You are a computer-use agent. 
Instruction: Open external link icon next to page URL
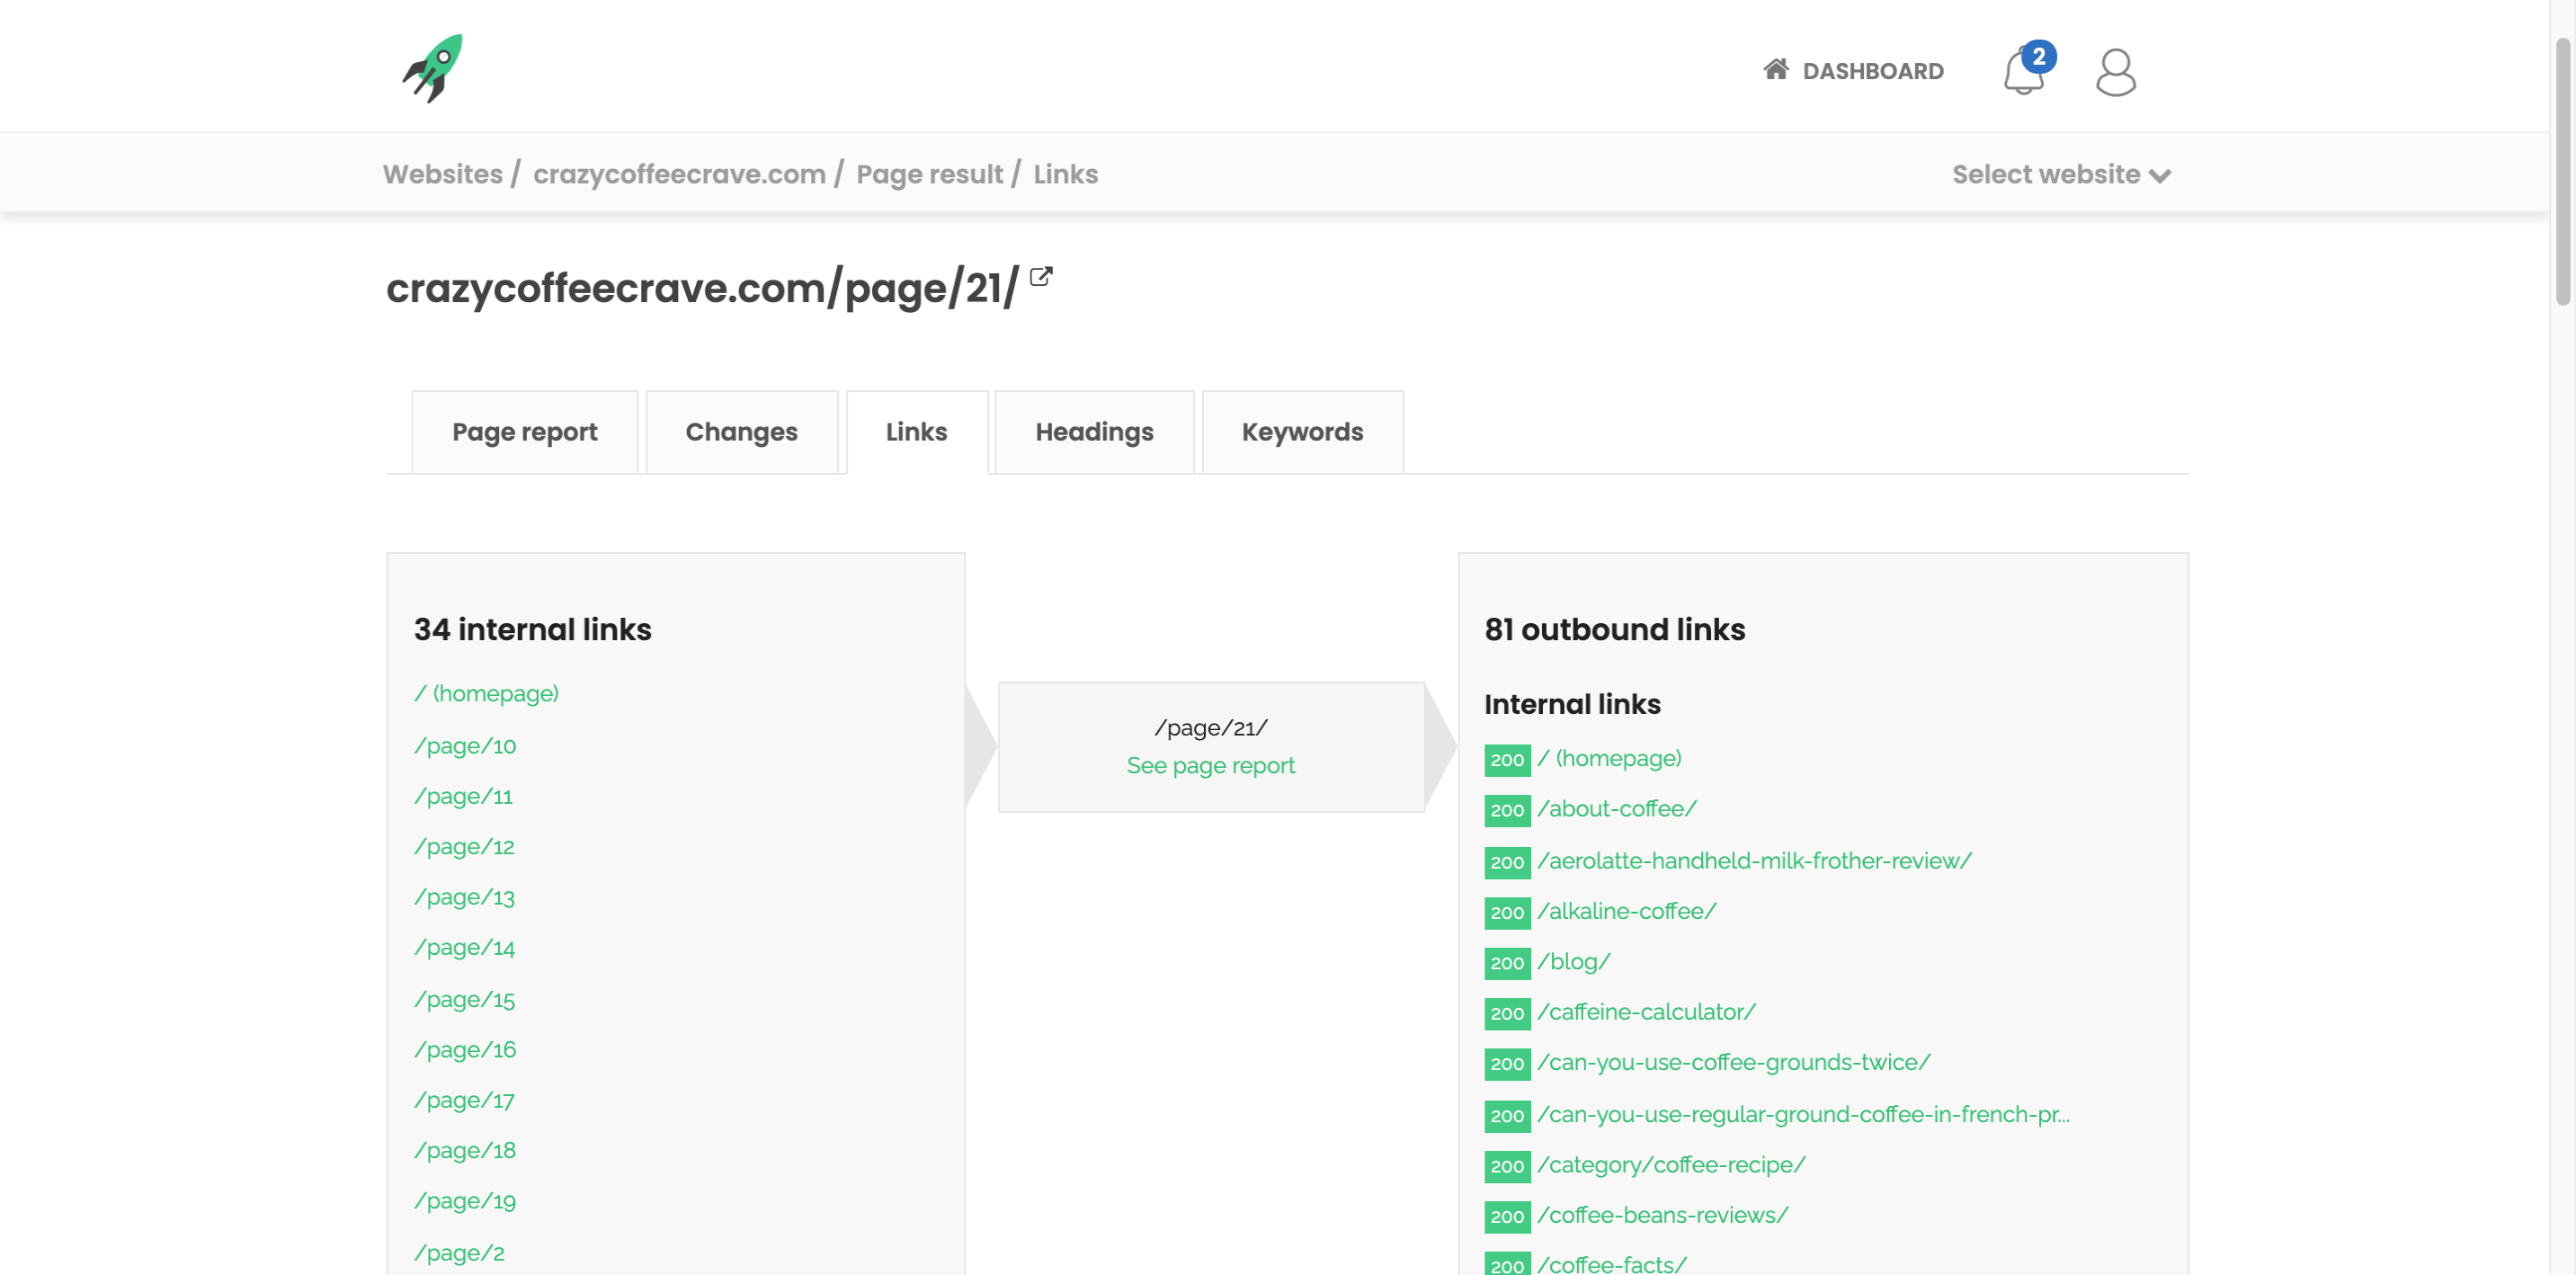[1040, 277]
